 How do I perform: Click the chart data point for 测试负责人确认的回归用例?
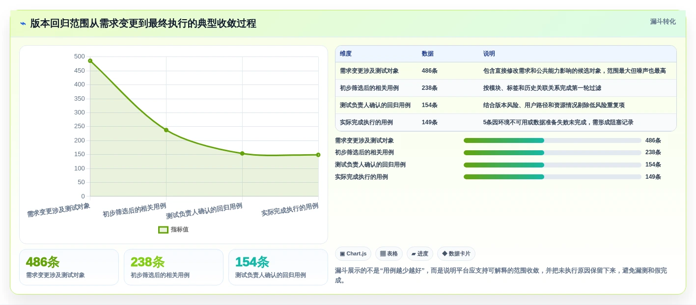(242, 153)
